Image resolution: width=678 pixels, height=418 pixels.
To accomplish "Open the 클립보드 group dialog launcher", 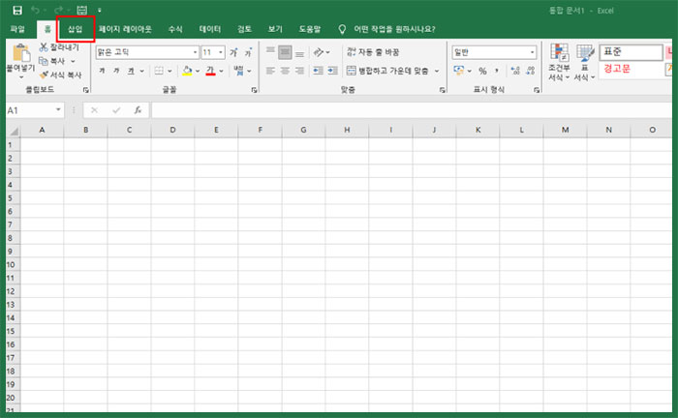I will pos(85,90).
